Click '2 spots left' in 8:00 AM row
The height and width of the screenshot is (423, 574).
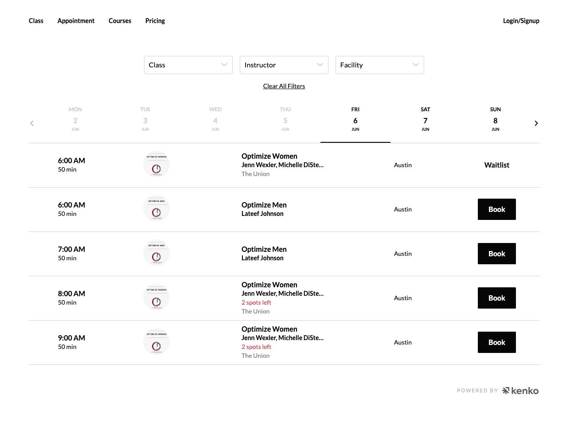pyautogui.click(x=256, y=302)
